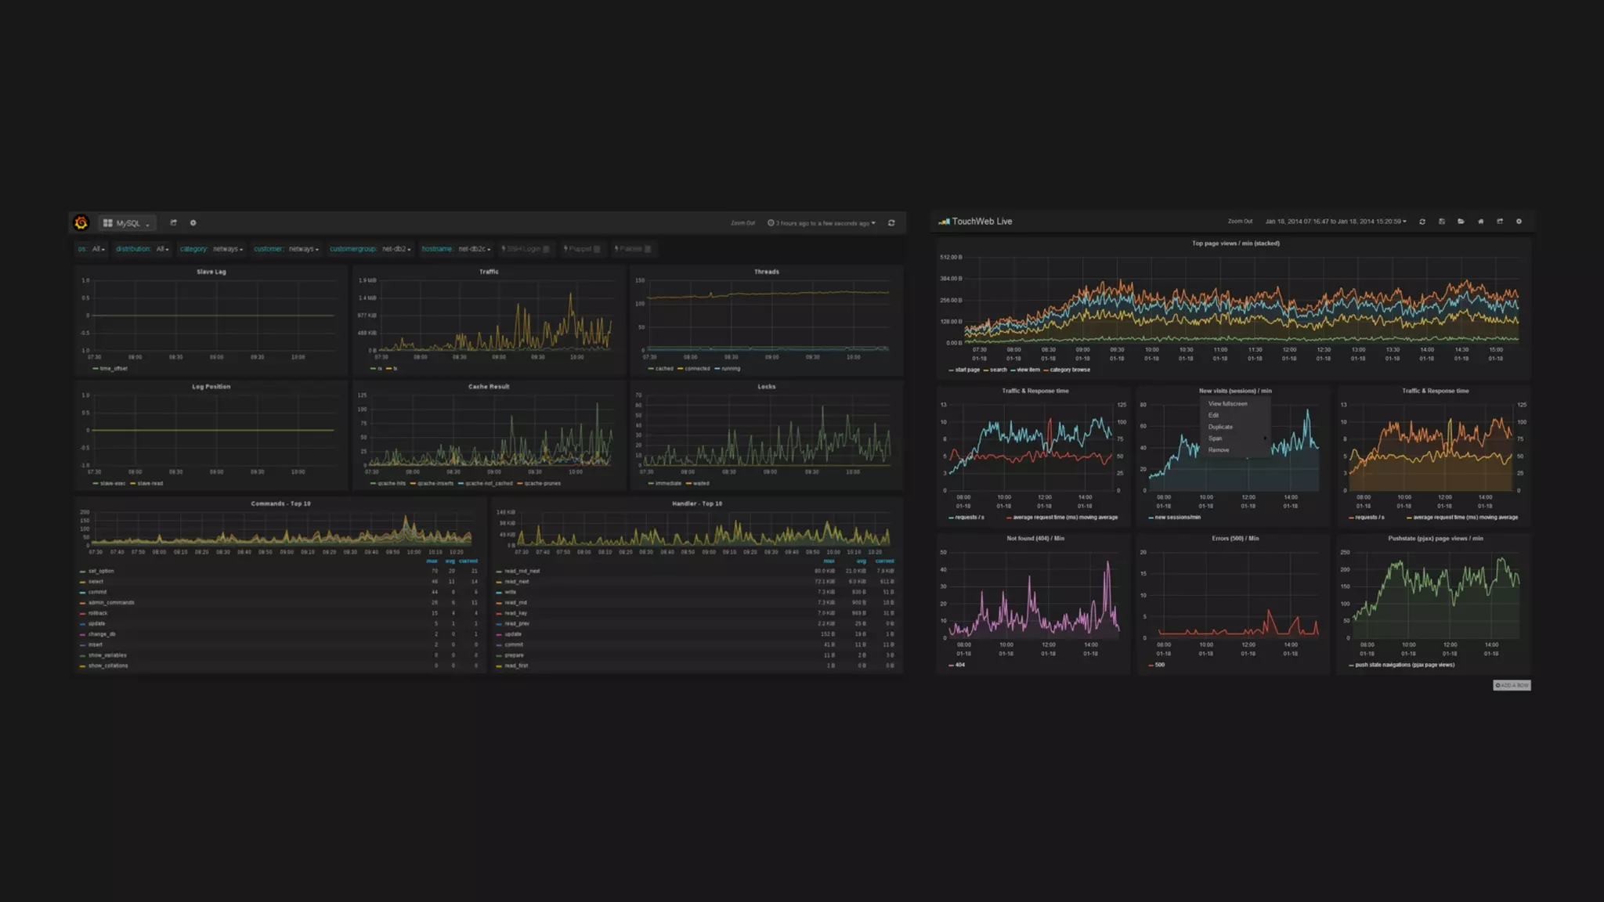Select View fullscreen from panel menu
Image resolution: width=1604 pixels, height=902 pixels.
1227,404
